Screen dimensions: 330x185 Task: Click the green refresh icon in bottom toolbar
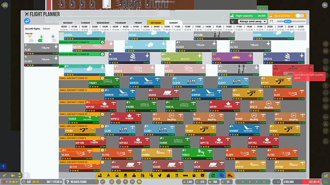coord(213,175)
